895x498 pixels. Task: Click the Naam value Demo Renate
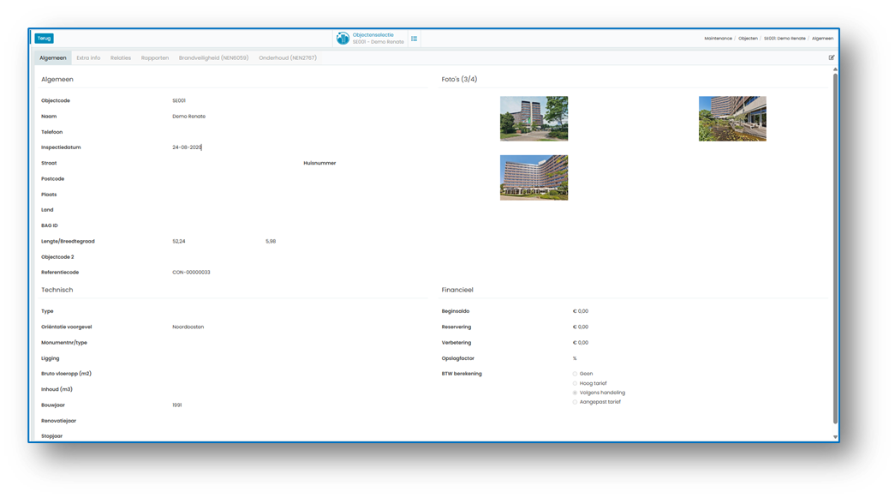tap(189, 117)
